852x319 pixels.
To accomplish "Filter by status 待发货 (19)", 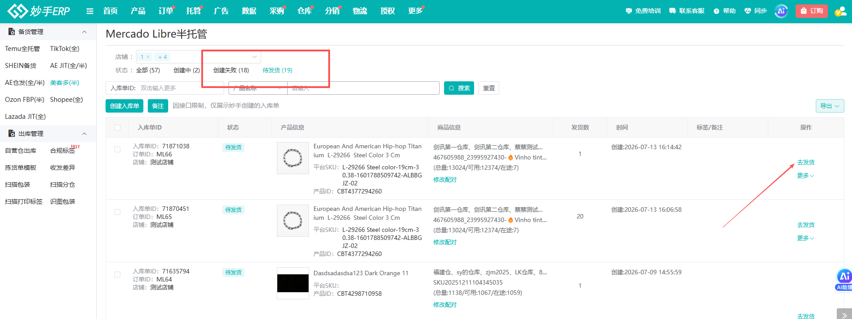I will point(277,70).
